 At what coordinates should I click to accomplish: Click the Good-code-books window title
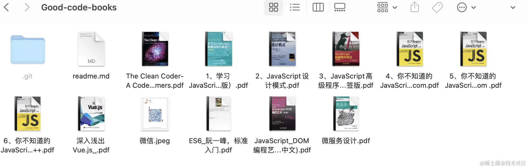coord(79,8)
